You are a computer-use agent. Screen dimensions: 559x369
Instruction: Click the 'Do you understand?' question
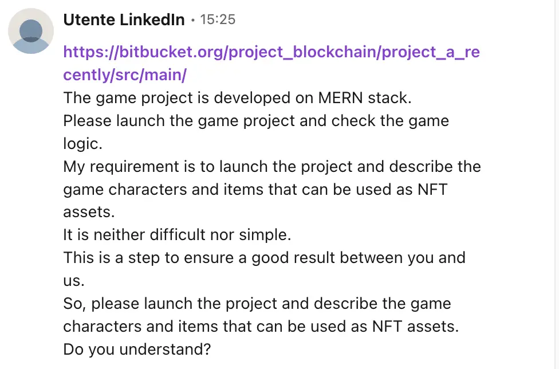137,350
